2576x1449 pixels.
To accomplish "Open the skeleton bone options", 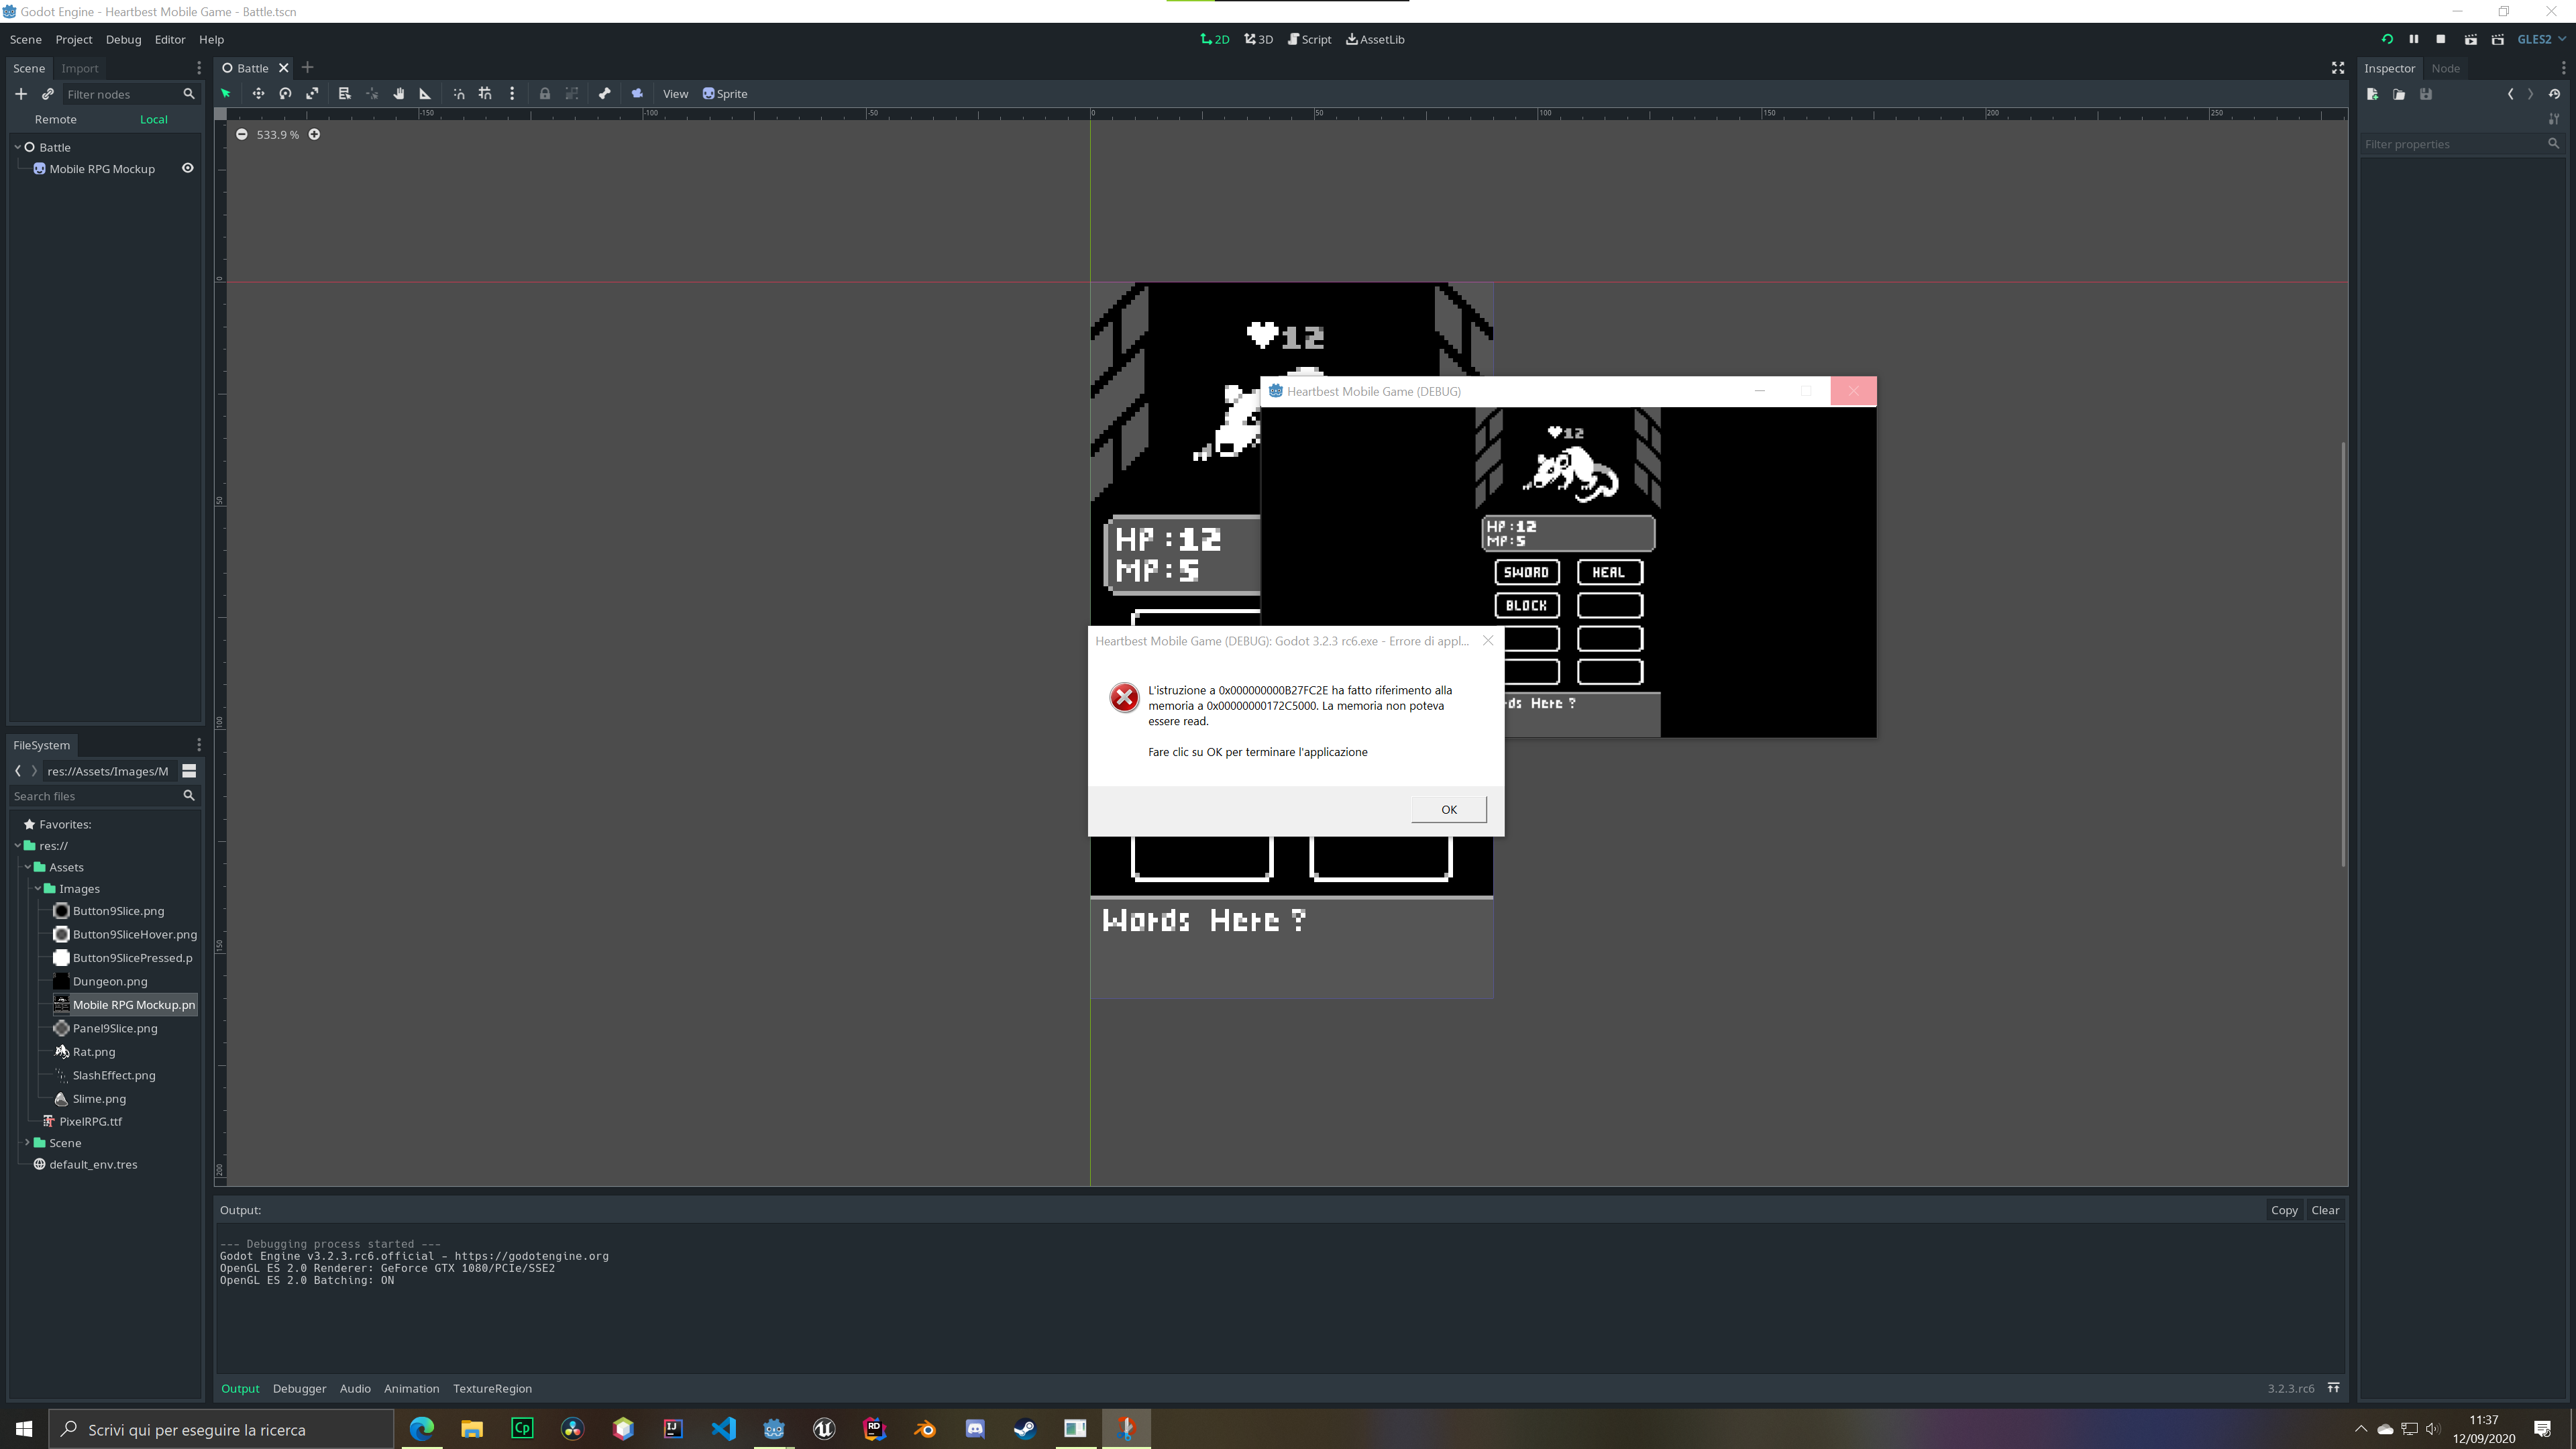I will (604, 94).
